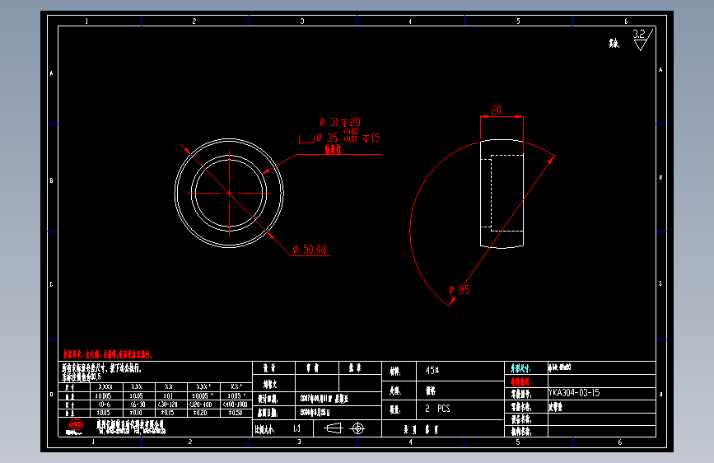The image size is (714, 463).
Task: Select the 1:1 scale value
Action: (x=297, y=429)
